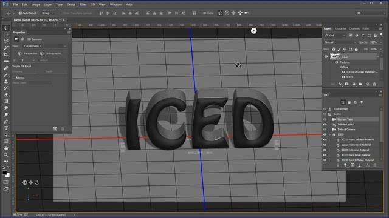Screen dimensions: 389x218
Task: Select the Hand tool
Action: (6, 148)
